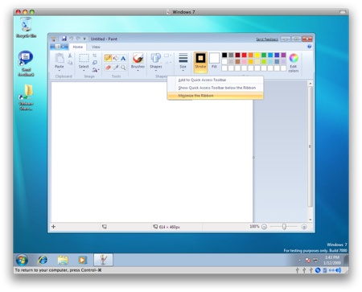Image resolution: width=362 pixels, height=292 pixels.
Task: Click the white drawing canvas
Action: coord(152,152)
